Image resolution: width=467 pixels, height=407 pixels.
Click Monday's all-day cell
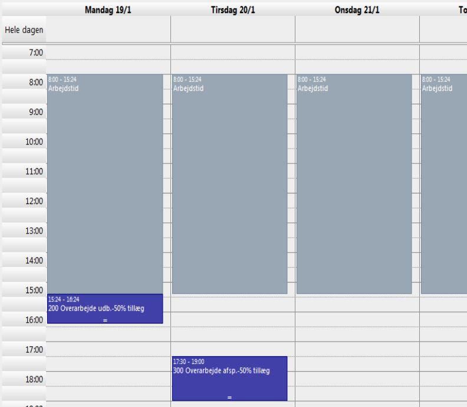108,29
